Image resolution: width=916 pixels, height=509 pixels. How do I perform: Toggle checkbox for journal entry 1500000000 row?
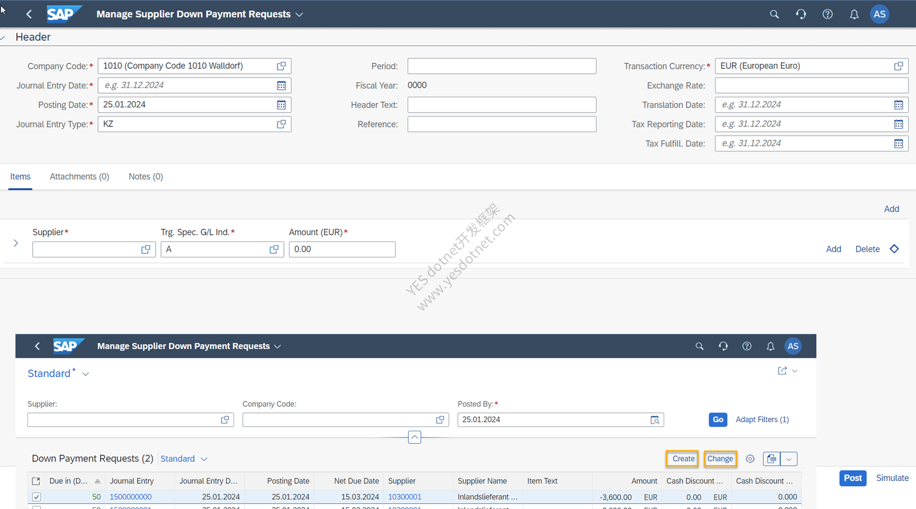(x=37, y=497)
